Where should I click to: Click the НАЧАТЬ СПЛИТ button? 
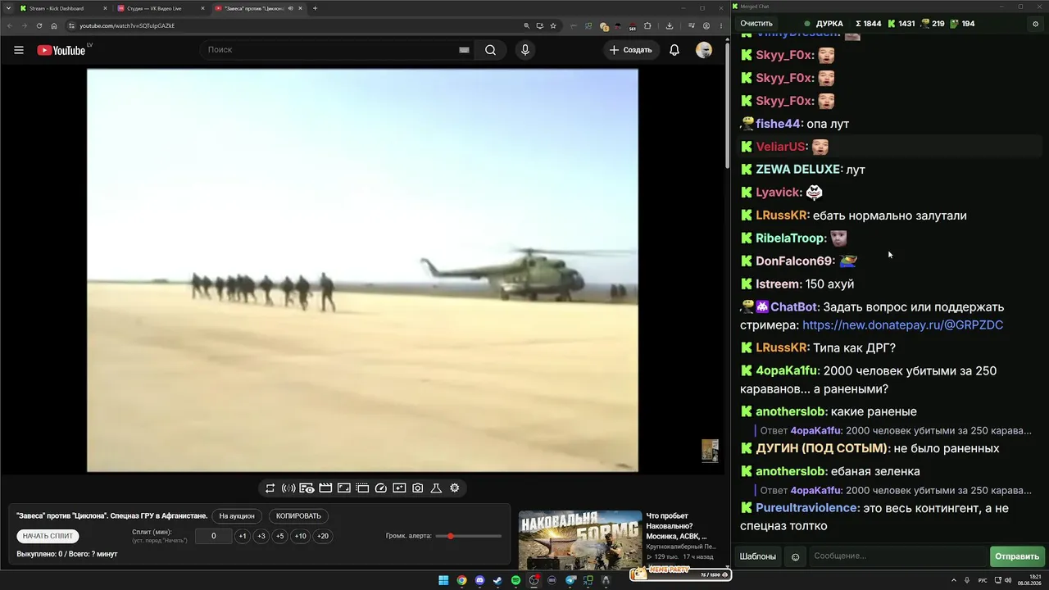click(48, 536)
